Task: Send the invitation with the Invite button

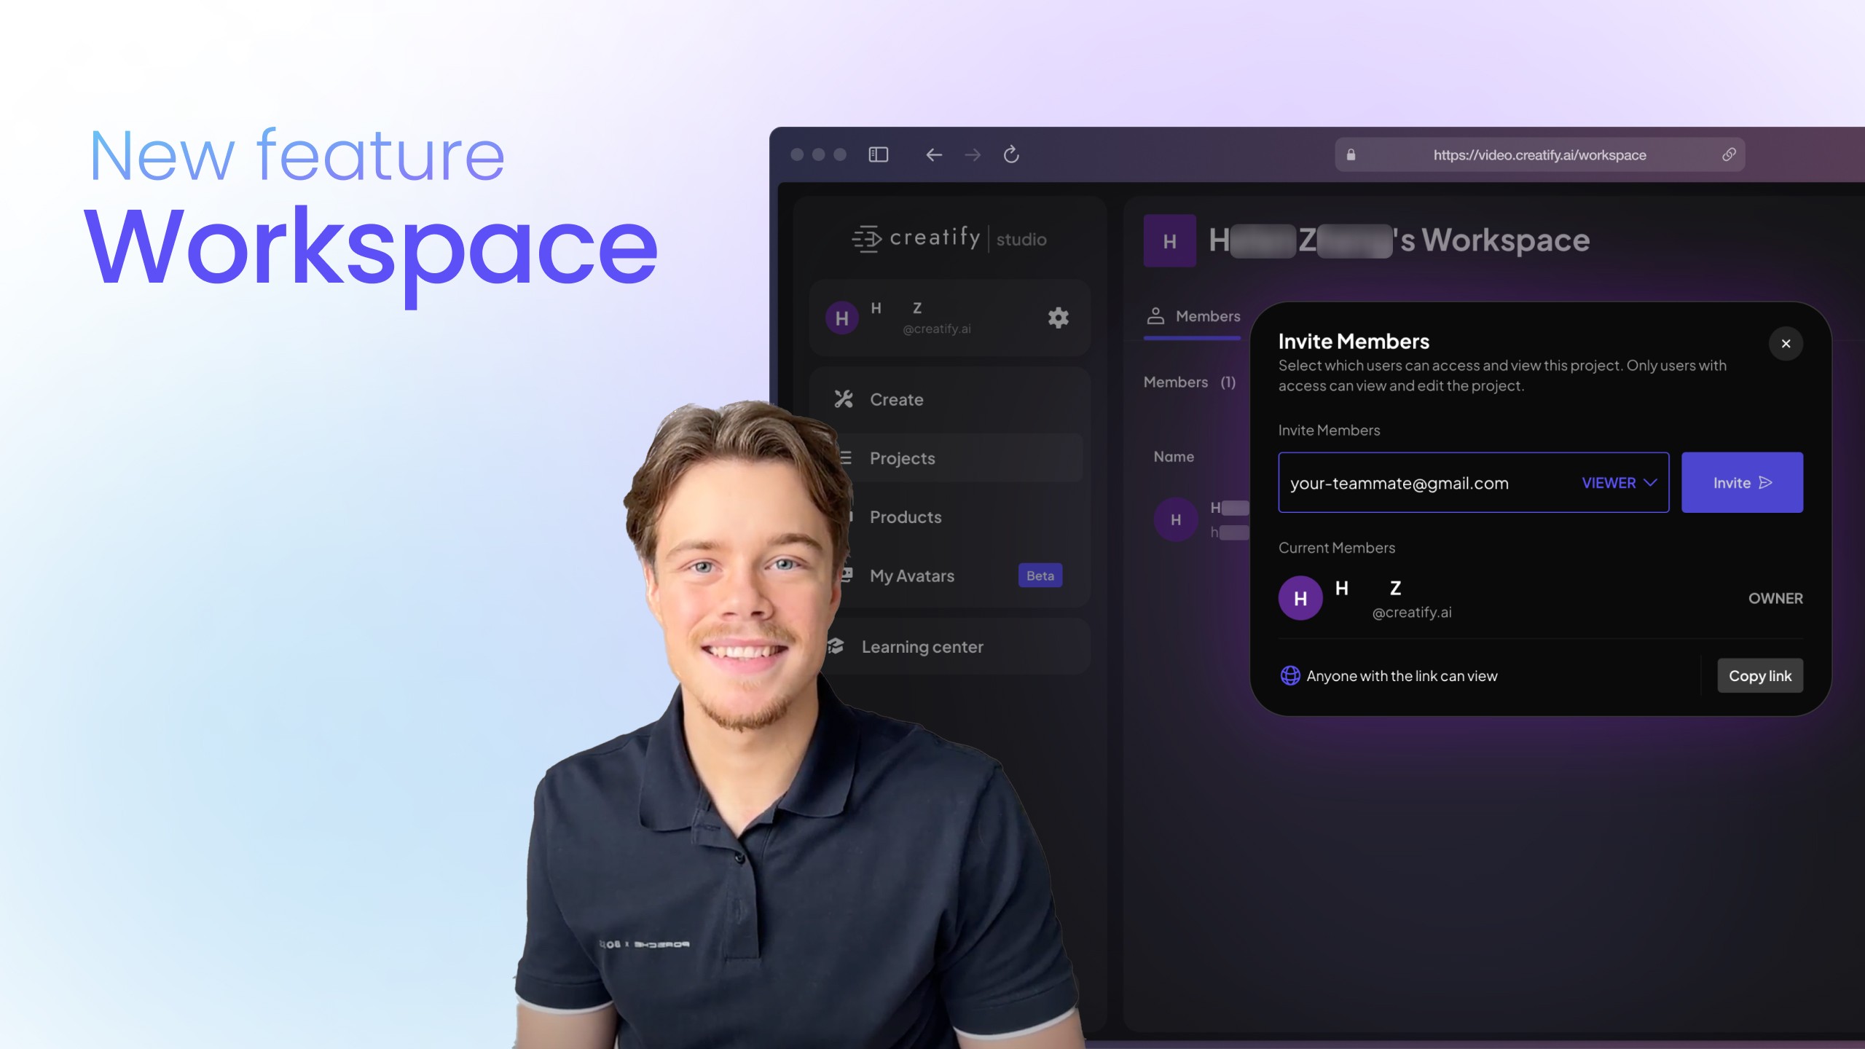Action: click(1742, 482)
